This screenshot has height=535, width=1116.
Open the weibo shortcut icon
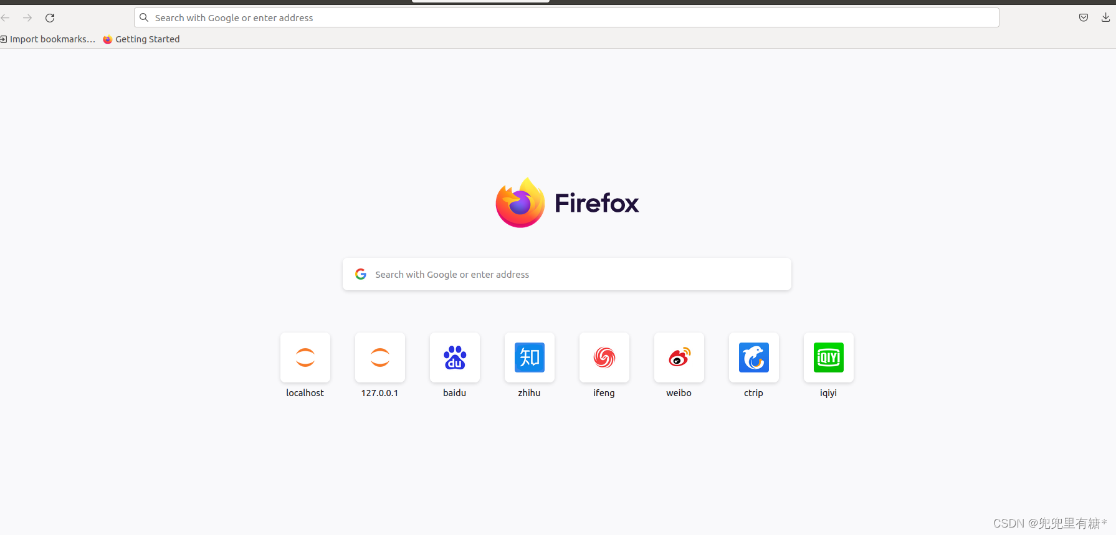click(679, 357)
